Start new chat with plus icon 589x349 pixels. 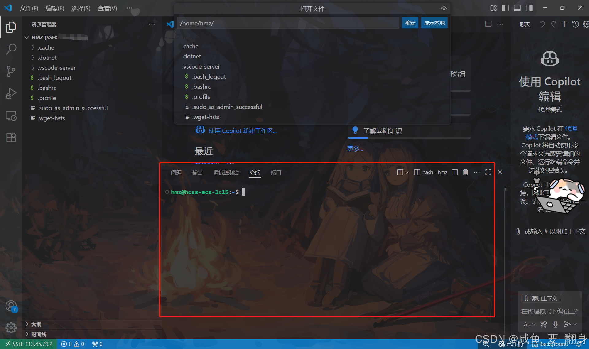[x=564, y=24]
